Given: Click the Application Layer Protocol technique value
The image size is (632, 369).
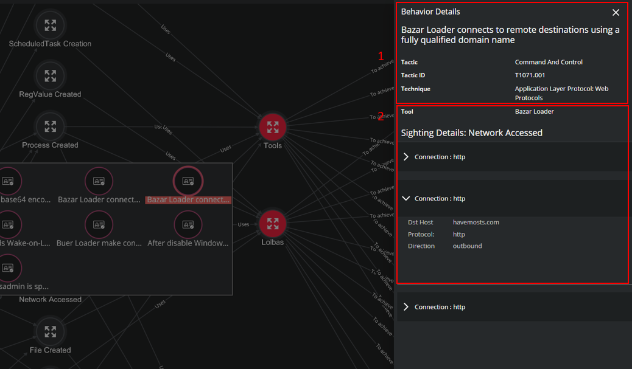Looking at the screenshot, I should (x=561, y=93).
